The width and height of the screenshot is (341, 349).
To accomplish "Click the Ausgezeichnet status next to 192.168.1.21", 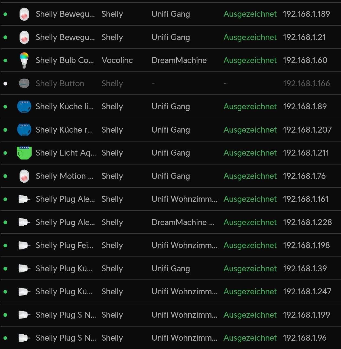I will pyautogui.click(x=250, y=37).
